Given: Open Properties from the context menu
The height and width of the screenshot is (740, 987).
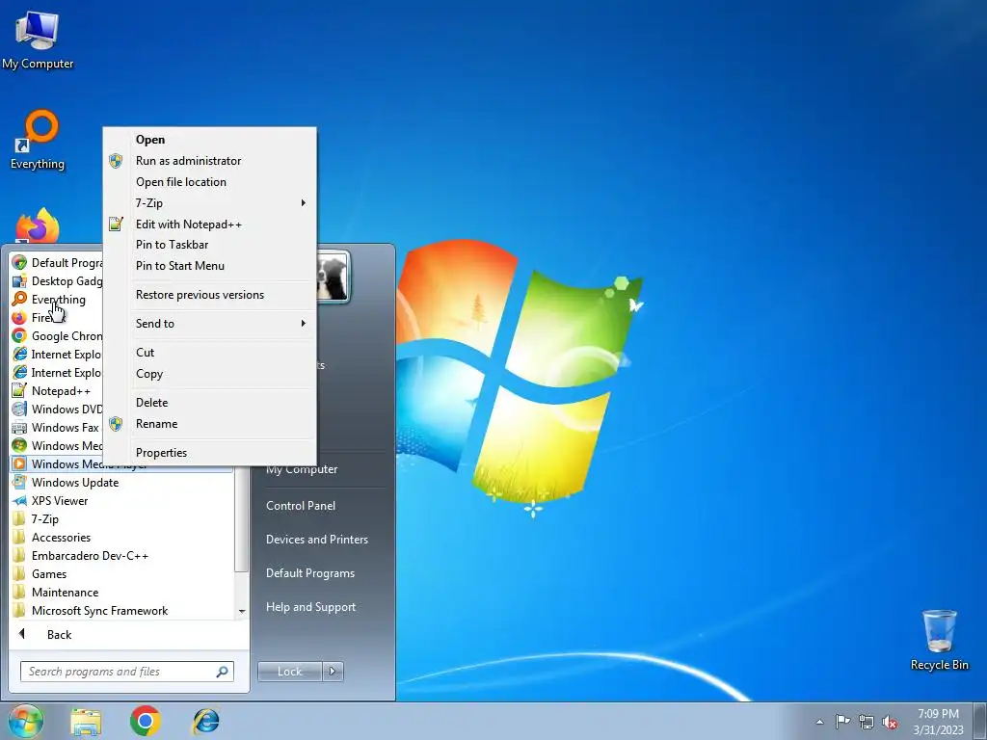Looking at the screenshot, I should coord(209,453).
